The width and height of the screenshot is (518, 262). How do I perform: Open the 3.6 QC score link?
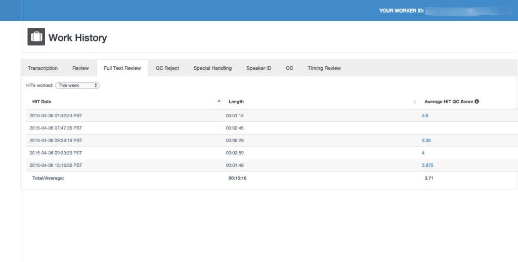point(425,116)
